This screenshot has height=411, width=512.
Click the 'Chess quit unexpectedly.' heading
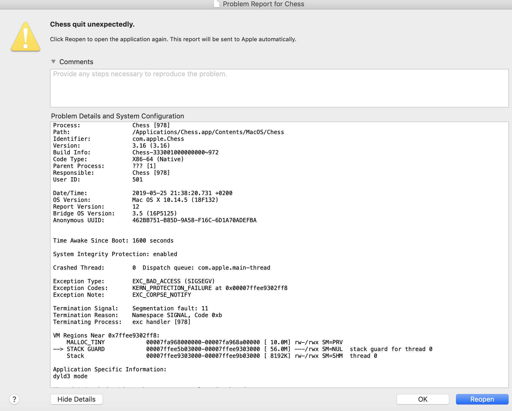coord(92,24)
